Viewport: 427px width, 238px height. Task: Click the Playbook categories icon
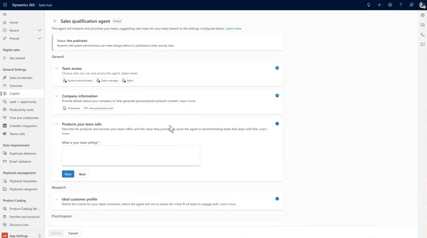coord(5,189)
